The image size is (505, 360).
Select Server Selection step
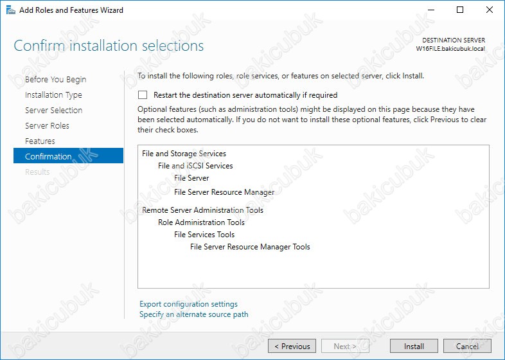pos(54,110)
